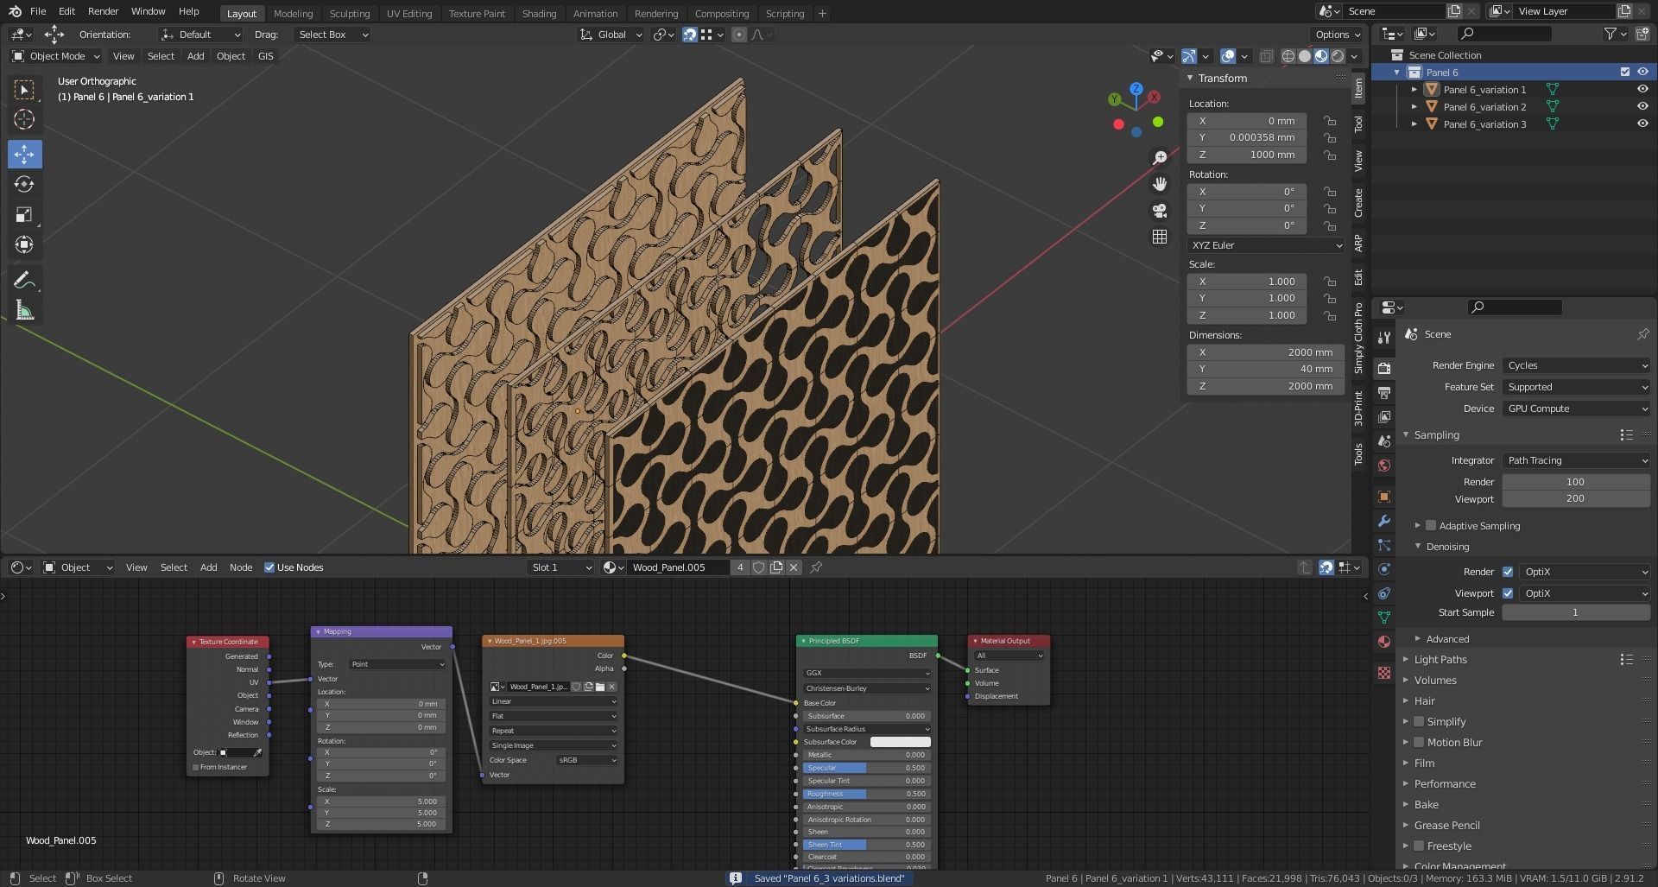This screenshot has height=887, width=1658.
Task: Open World properties tab icon
Action: tap(1384, 466)
